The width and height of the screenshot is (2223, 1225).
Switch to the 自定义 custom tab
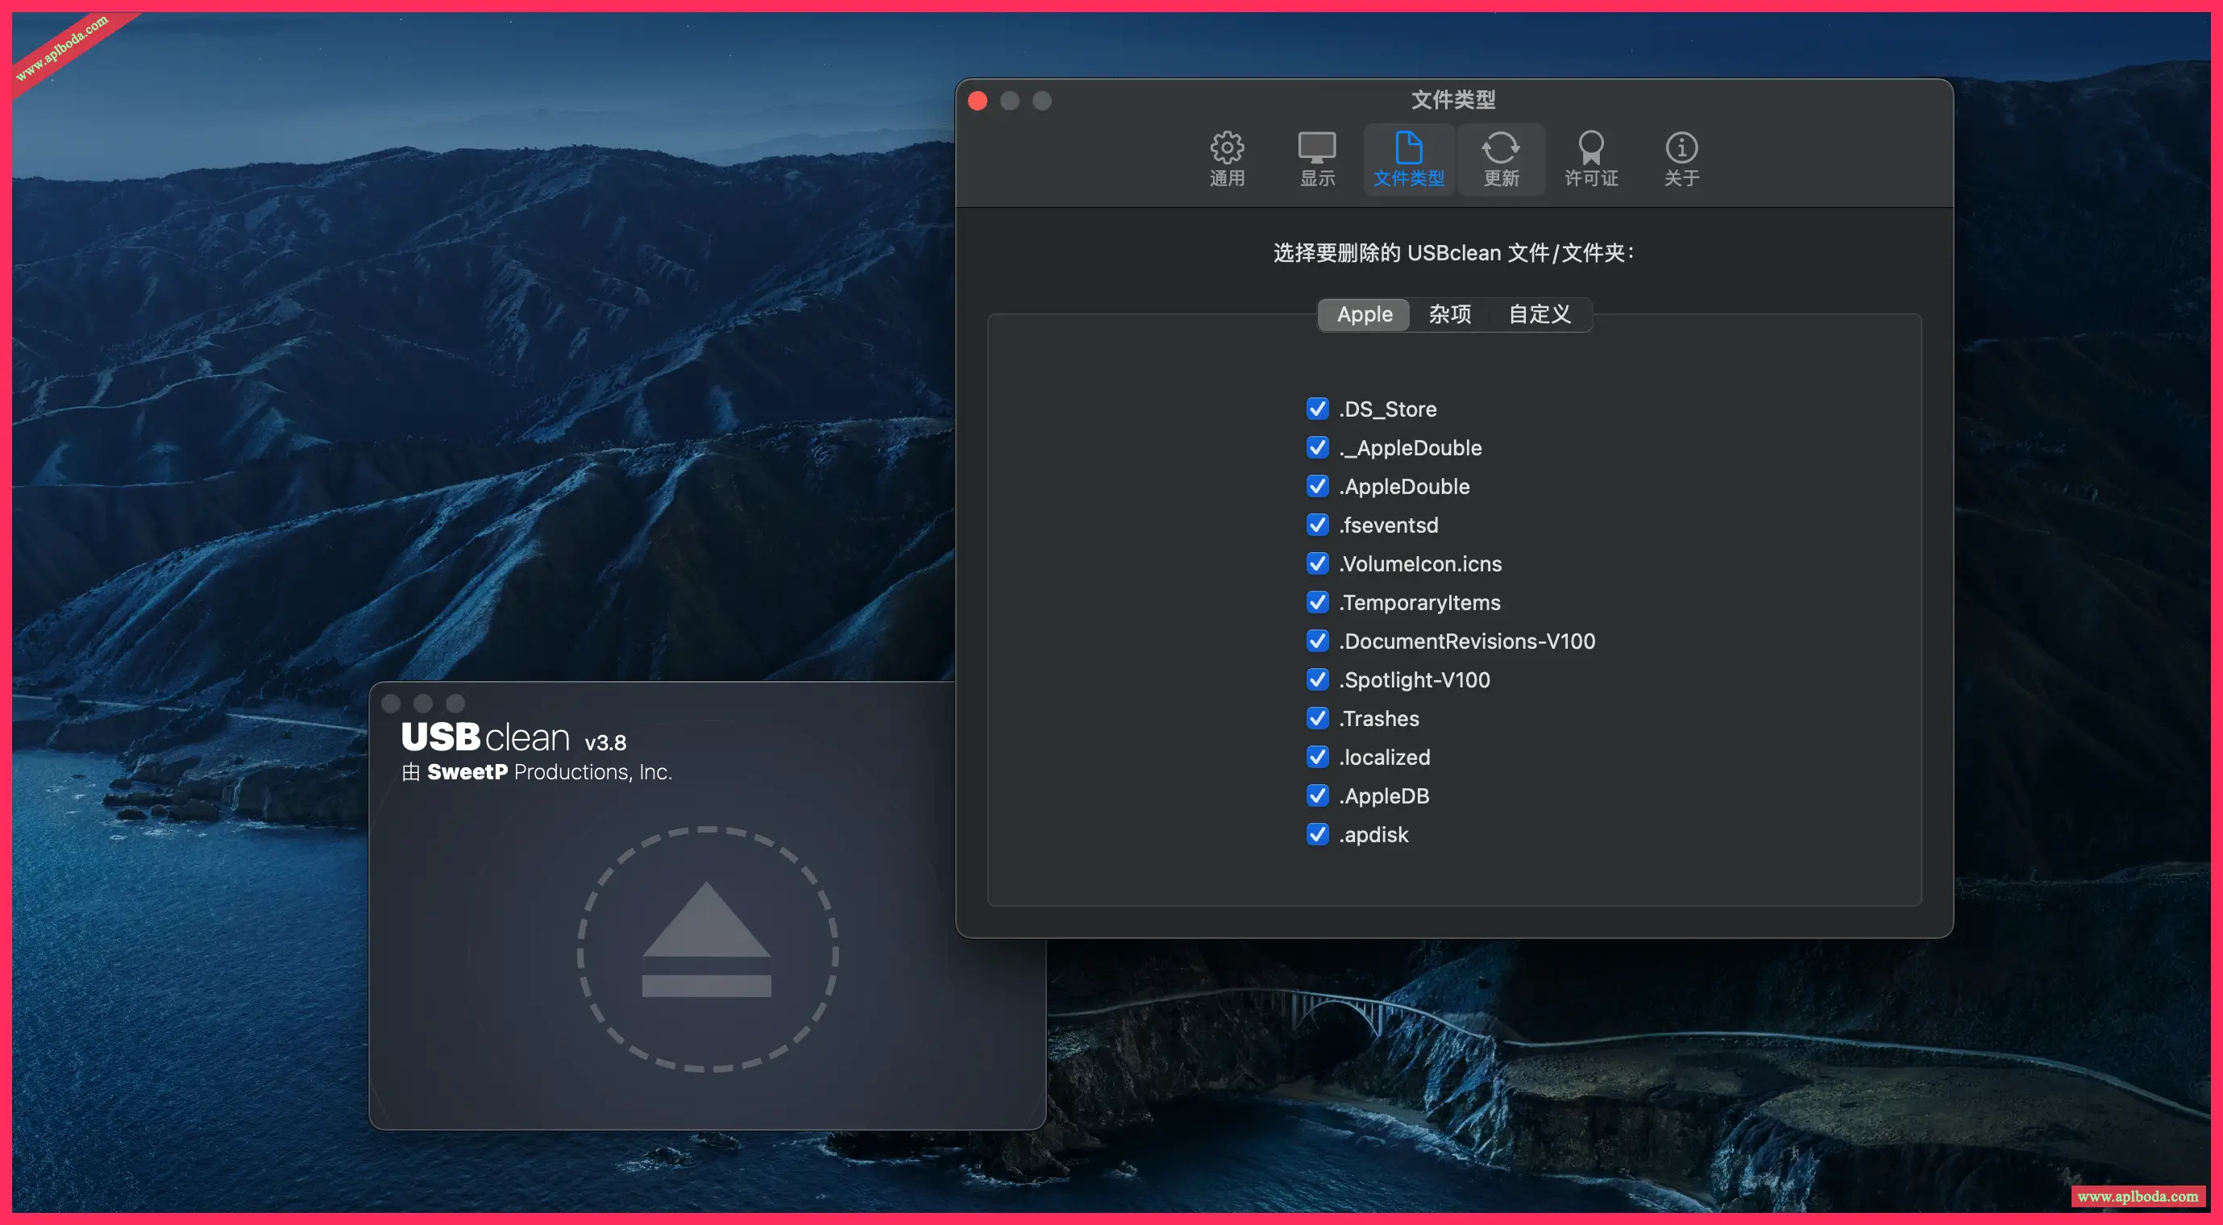[x=1539, y=314]
